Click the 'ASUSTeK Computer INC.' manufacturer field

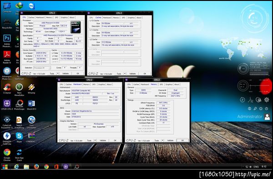tap(95, 90)
